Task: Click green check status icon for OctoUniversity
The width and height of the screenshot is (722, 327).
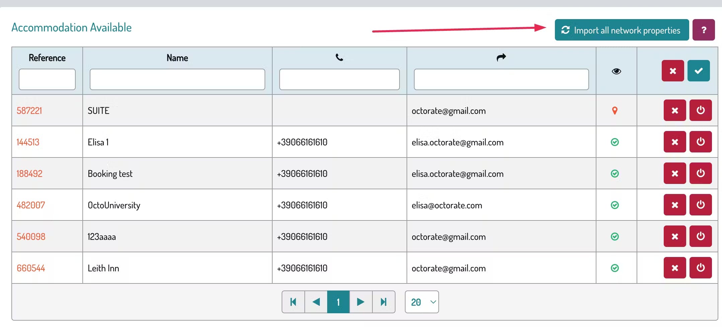Action: click(615, 205)
